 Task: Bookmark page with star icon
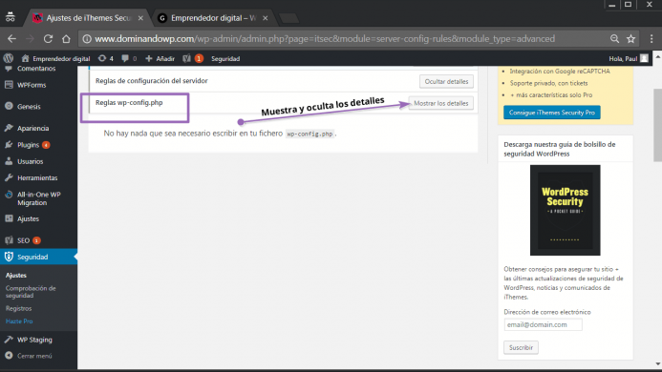tap(630, 39)
